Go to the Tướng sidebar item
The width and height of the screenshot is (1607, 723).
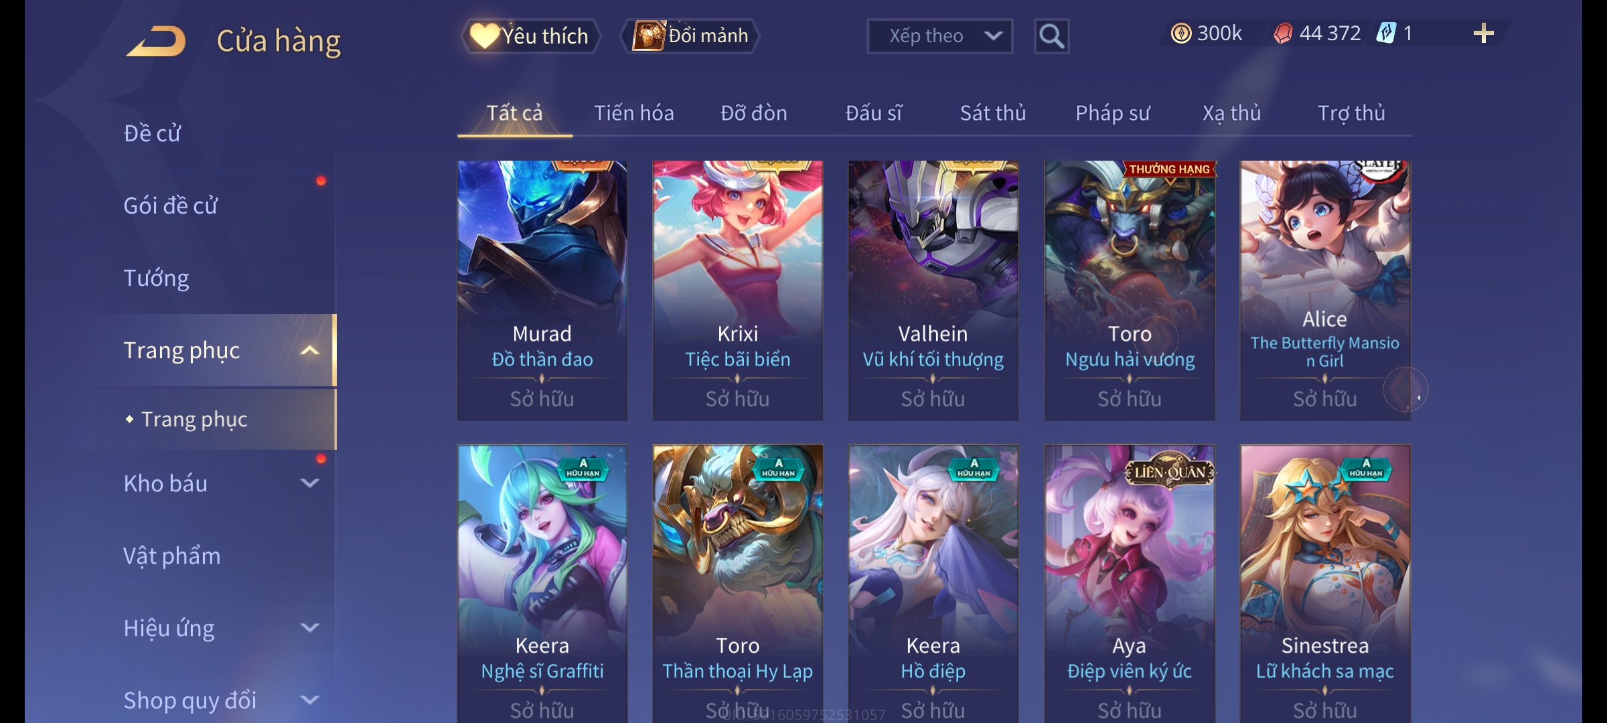pos(156,278)
